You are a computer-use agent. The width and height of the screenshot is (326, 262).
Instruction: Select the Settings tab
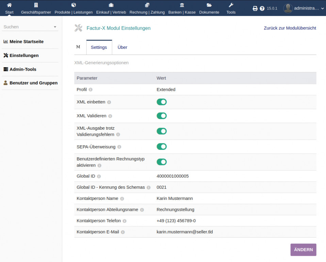pos(99,47)
